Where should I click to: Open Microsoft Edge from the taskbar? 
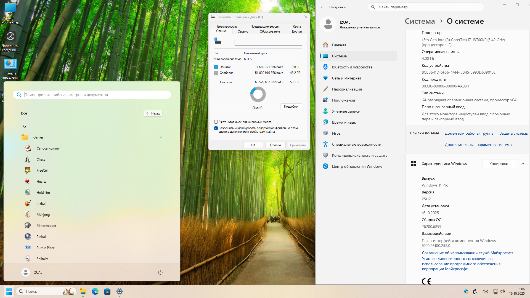pyautogui.click(x=95, y=291)
